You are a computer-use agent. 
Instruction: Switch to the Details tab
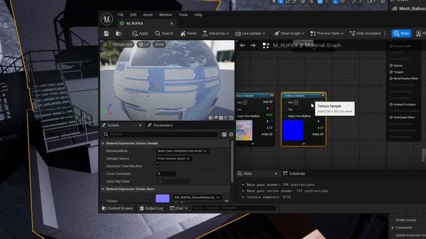[x=113, y=125]
